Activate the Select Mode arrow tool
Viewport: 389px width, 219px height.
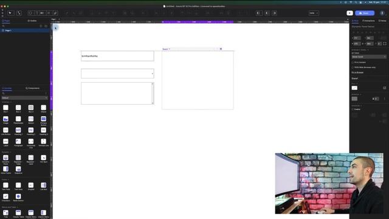pyautogui.click(x=10, y=13)
